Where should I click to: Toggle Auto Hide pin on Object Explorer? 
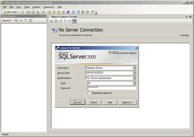41,16
